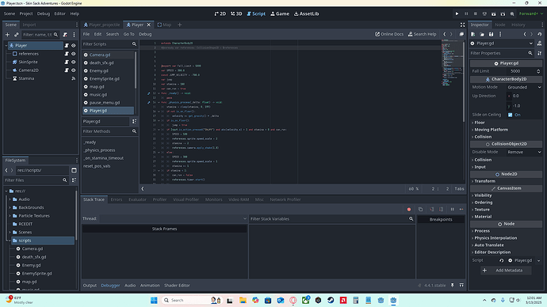Open the Errors tab in the debugger

(117, 199)
